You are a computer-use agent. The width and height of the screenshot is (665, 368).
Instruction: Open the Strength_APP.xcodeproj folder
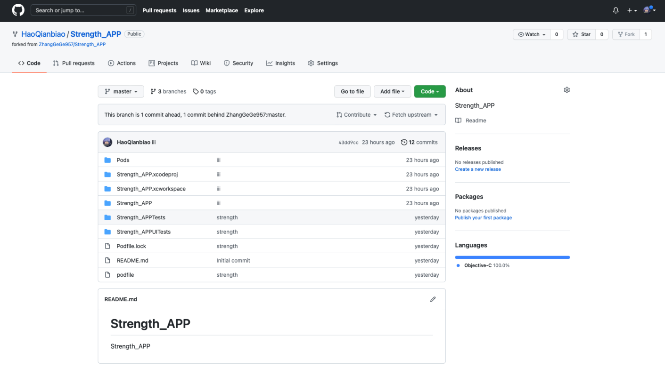tap(147, 175)
